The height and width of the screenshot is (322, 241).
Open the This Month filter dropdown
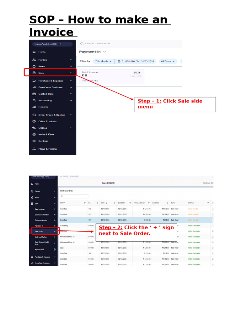(x=104, y=61)
